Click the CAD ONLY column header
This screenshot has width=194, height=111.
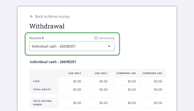click(x=75, y=73)
